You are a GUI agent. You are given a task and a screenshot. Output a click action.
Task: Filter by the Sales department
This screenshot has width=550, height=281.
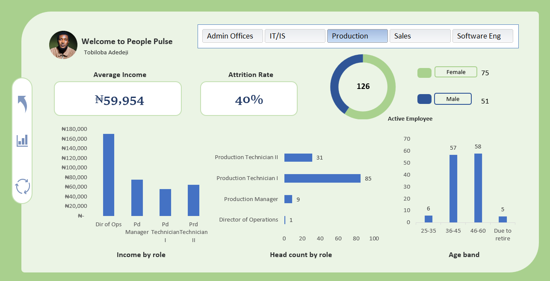click(x=420, y=36)
